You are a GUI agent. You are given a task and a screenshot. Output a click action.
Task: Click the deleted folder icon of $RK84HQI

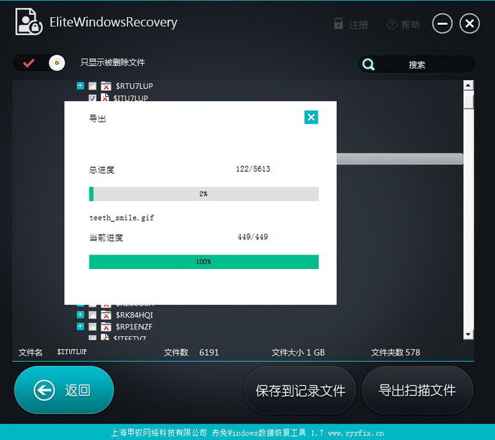coord(106,315)
